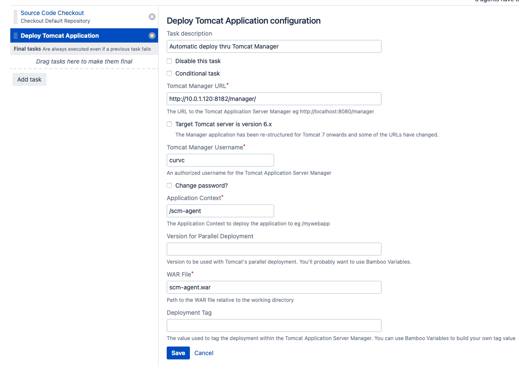This screenshot has width=519, height=371.
Task: Click the authorized username help text
Action: (249, 173)
